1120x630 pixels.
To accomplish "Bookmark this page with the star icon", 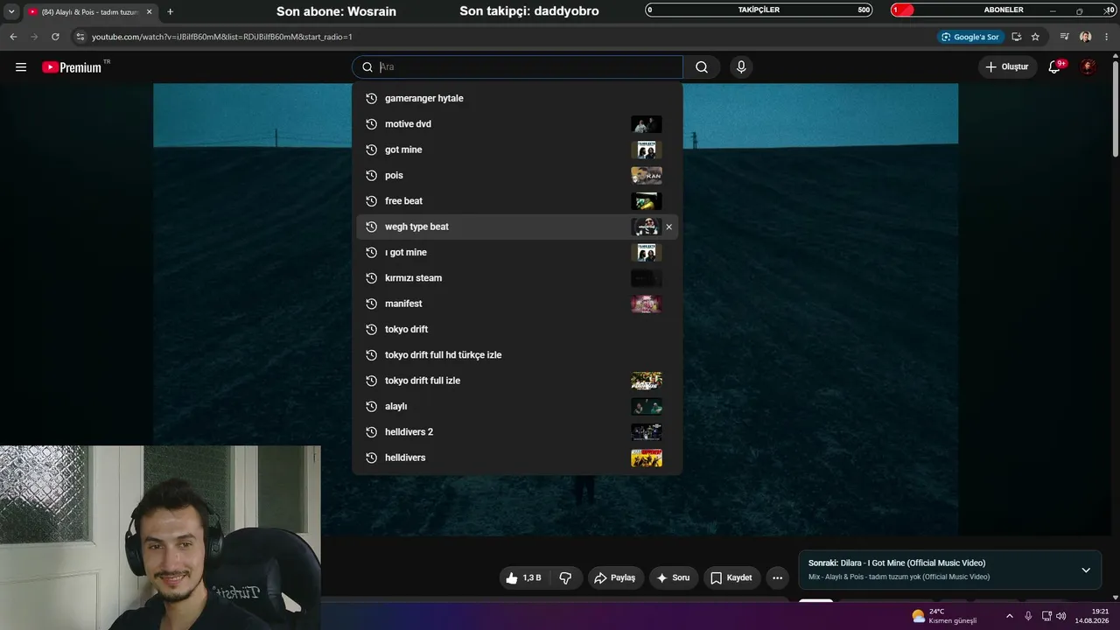I will [1035, 37].
